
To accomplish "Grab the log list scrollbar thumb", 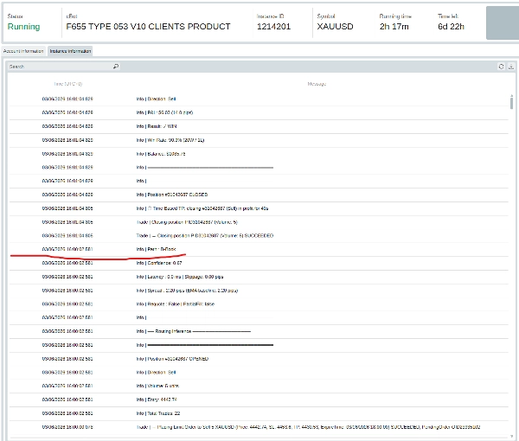I will (511, 103).
